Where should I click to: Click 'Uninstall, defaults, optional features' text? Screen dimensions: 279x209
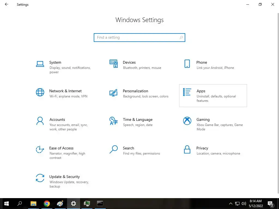coord(216,99)
